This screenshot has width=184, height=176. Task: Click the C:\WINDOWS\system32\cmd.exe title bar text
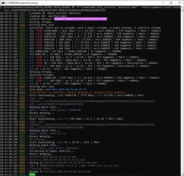coord(22,3)
